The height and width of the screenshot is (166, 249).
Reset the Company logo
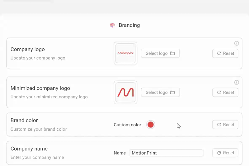tap(225, 53)
